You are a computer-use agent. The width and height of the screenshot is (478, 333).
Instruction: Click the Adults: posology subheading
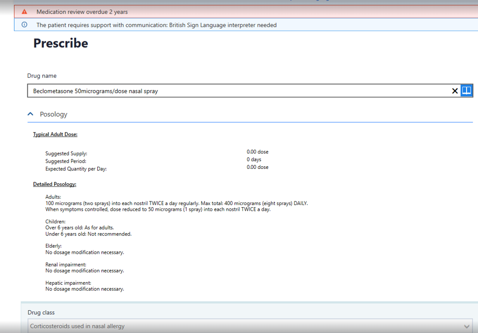point(53,197)
